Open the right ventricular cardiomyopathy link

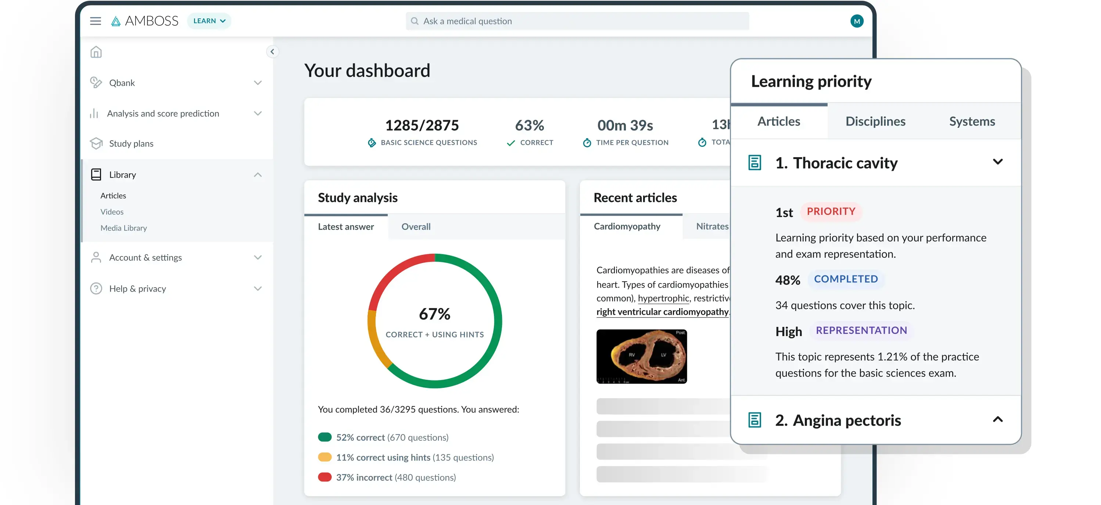(662, 312)
